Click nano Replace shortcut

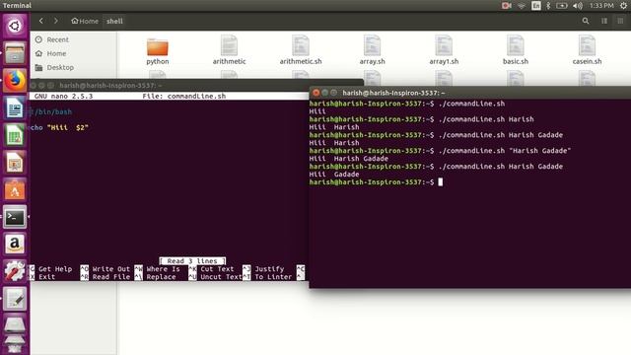[x=156, y=277]
